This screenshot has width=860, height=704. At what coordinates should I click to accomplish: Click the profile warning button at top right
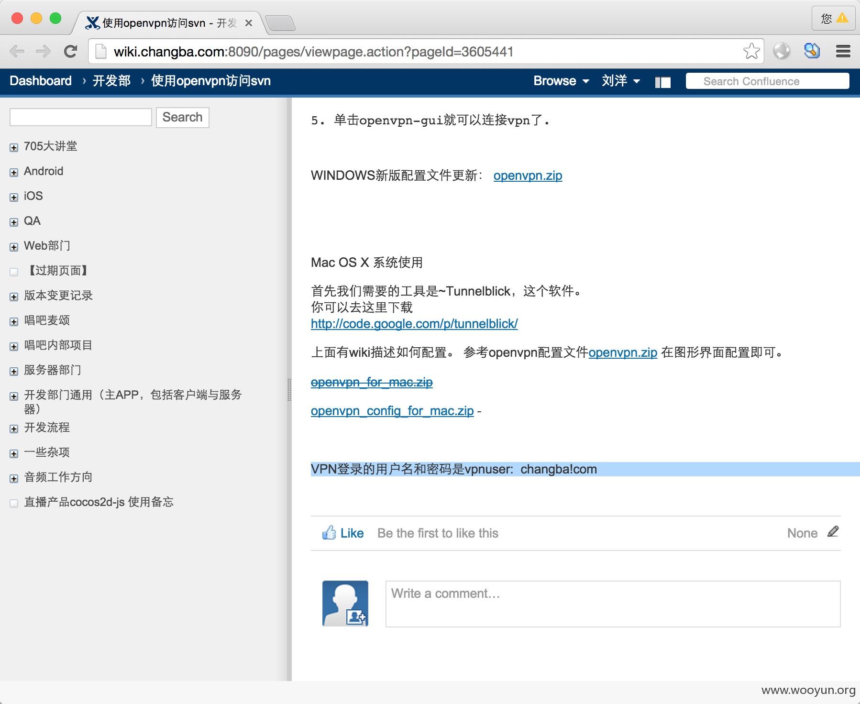[x=834, y=19]
